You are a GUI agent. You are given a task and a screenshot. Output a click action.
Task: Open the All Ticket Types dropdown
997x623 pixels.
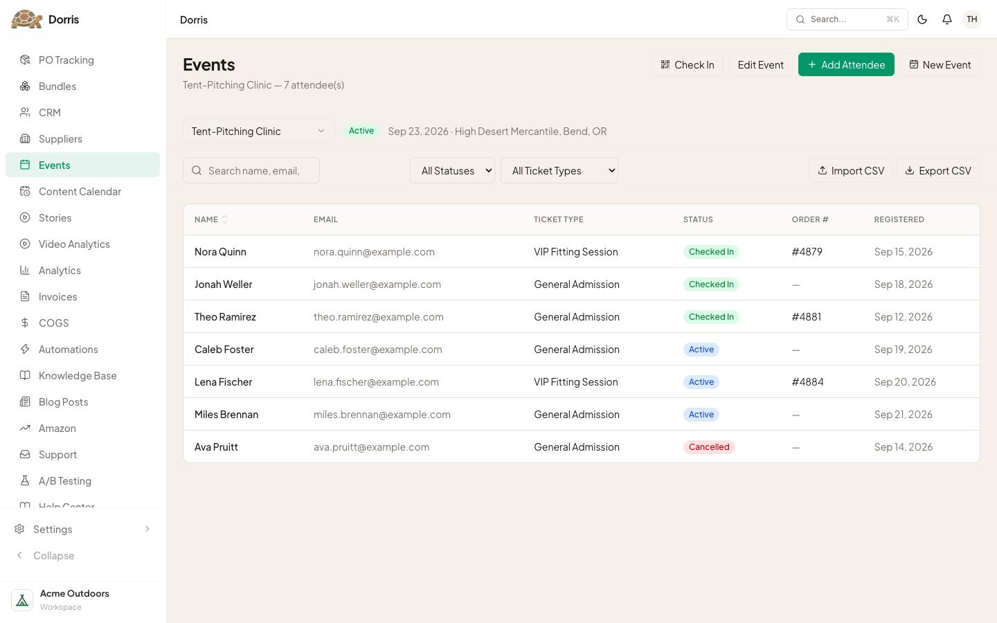point(559,170)
